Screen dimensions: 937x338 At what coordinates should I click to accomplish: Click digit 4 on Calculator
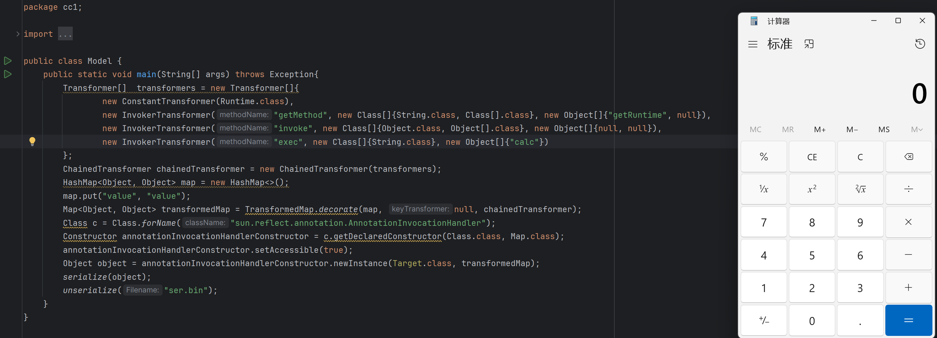pyautogui.click(x=763, y=255)
